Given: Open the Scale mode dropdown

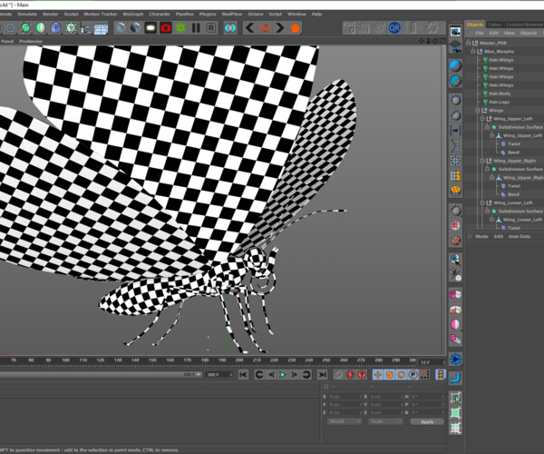Looking at the screenshot, I should 385,421.
